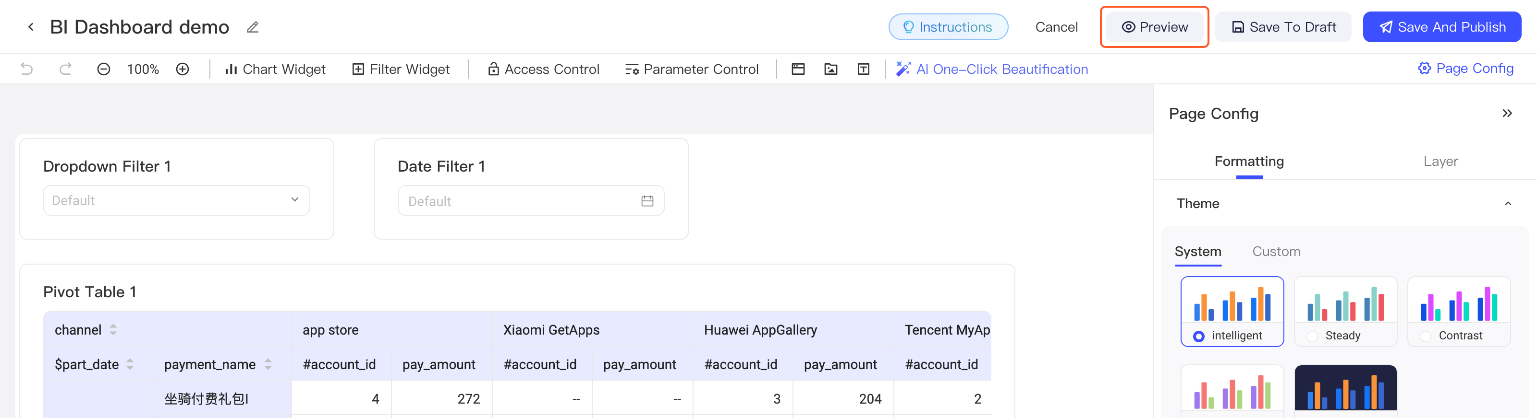Viewport: 1537px width, 418px height.
Task: Click Save And Publish
Action: click(x=1441, y=27)
